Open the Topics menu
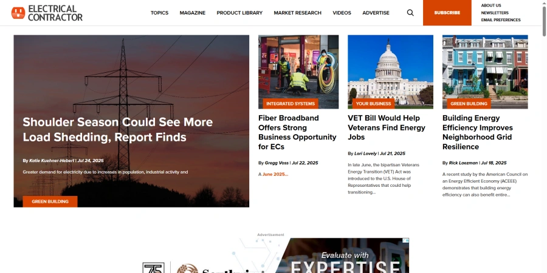The image size is (547, 273). tap(159, 13)
